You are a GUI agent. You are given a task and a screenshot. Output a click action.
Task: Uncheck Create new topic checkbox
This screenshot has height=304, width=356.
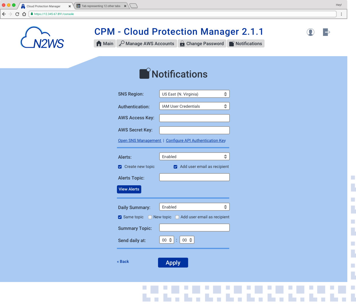click(120, 167)
